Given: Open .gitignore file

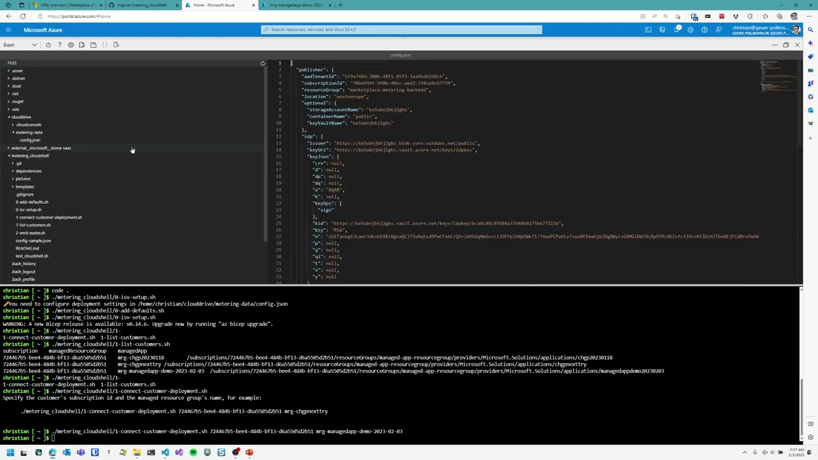Looking at the screenshot, I should tap(25, 194).
